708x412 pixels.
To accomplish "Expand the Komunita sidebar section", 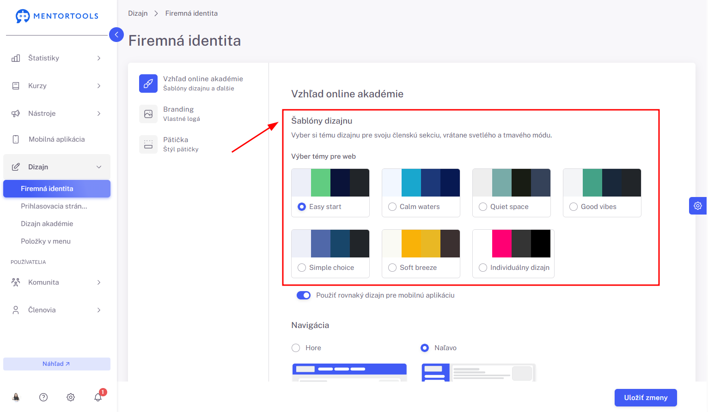I will tap(56, 282).
